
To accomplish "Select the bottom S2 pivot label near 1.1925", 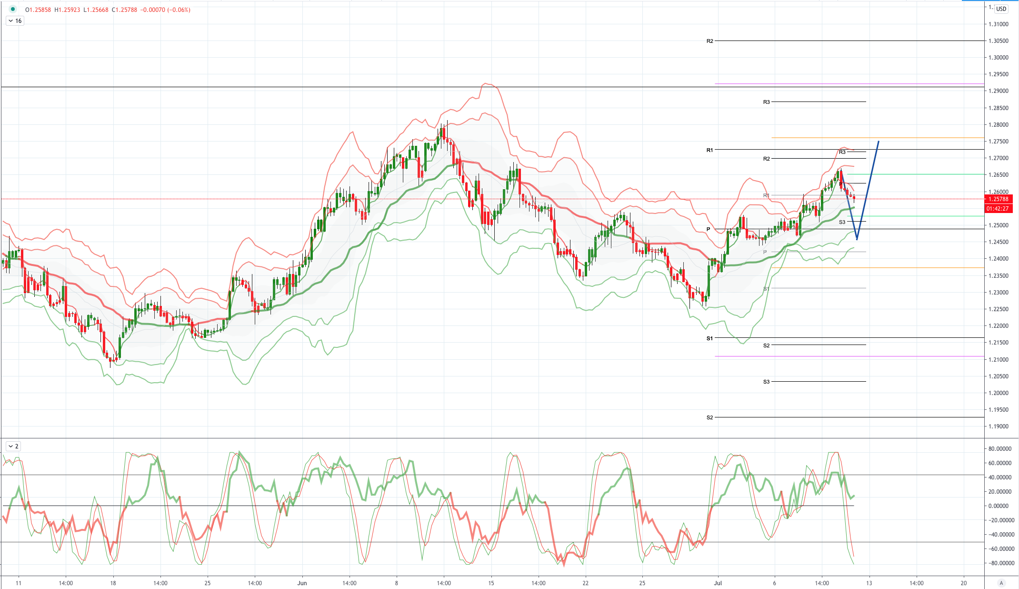I will pyautogui.click(x=709, y=417).
